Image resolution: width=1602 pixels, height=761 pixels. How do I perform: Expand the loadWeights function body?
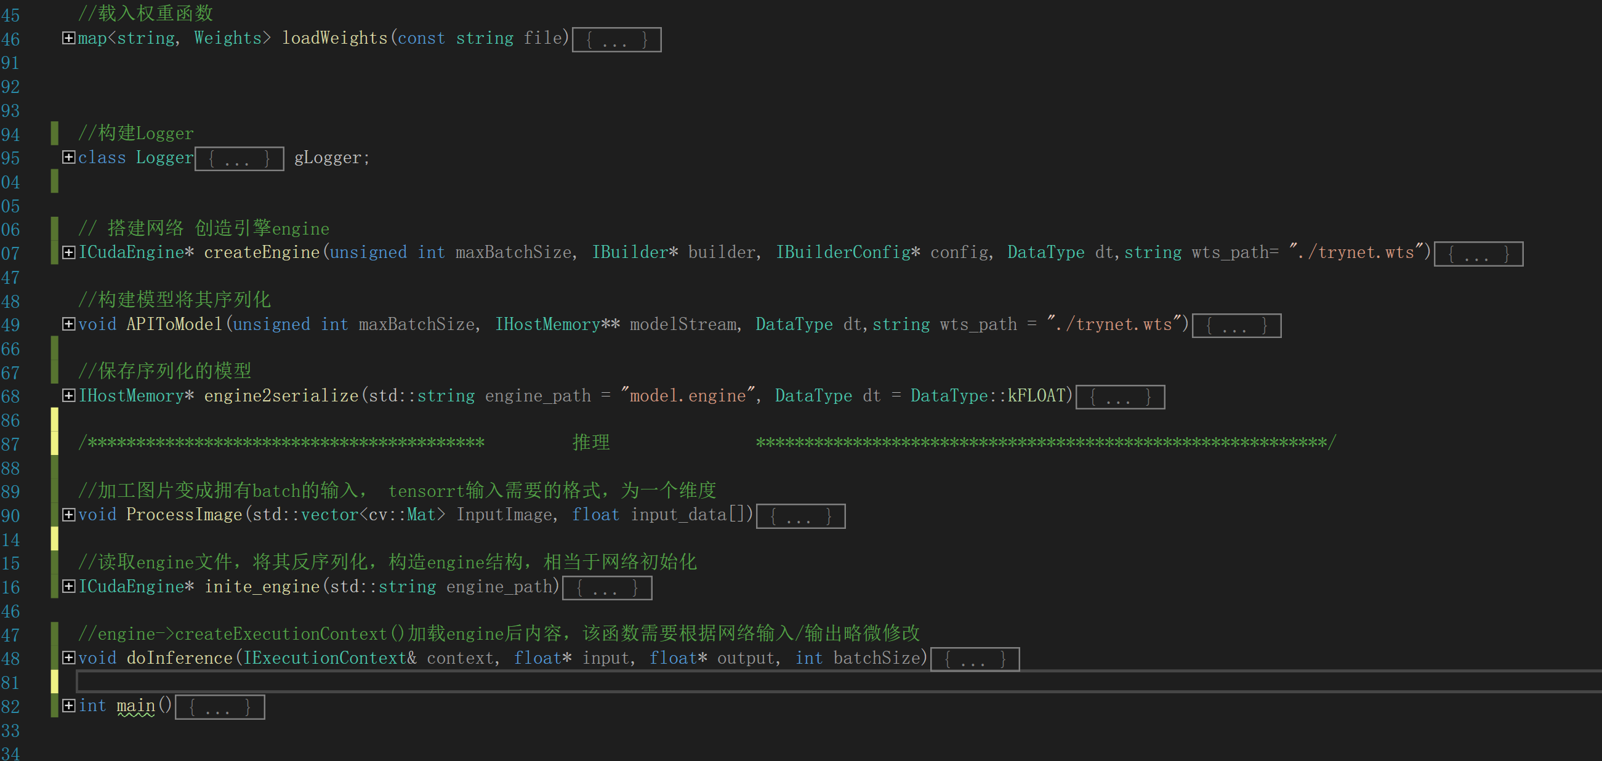[69, 38]
